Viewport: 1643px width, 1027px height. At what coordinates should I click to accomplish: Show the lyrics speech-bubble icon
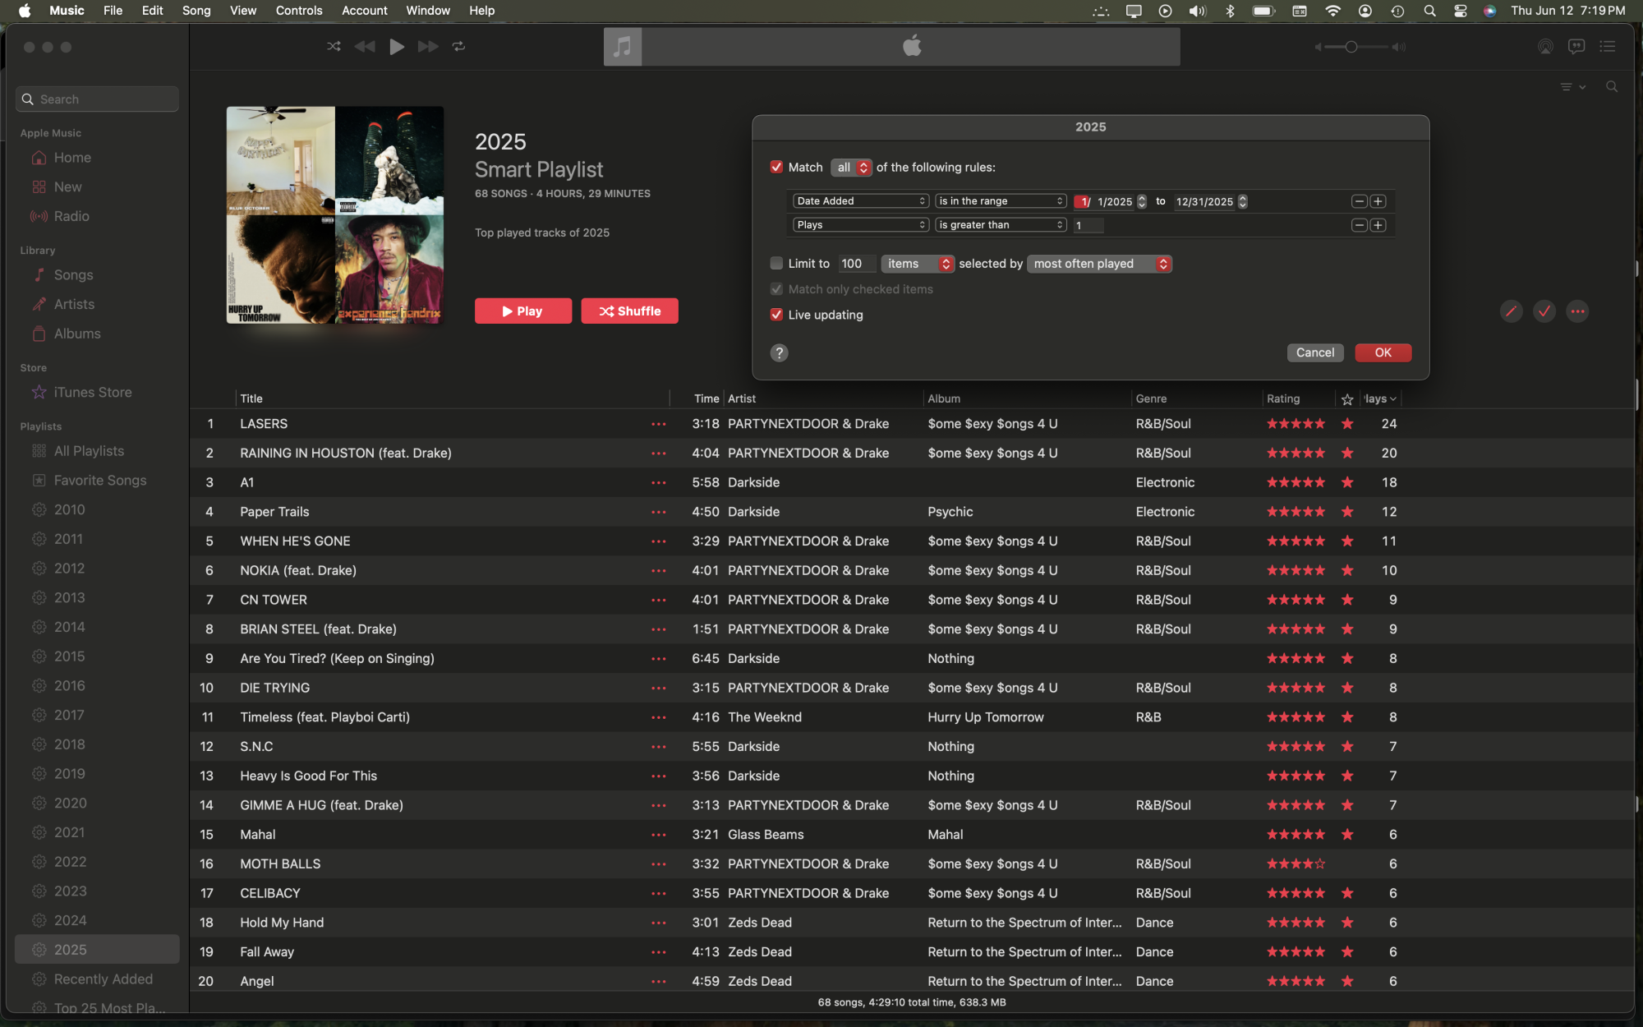(x=1576, y=47)
